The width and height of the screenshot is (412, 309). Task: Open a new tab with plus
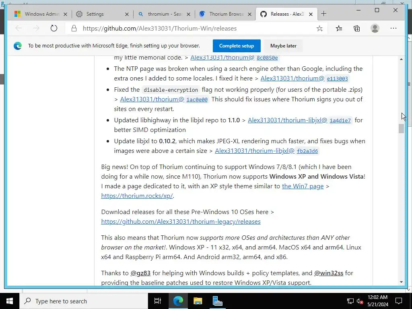pyautogui.click(x=324, y=14)
